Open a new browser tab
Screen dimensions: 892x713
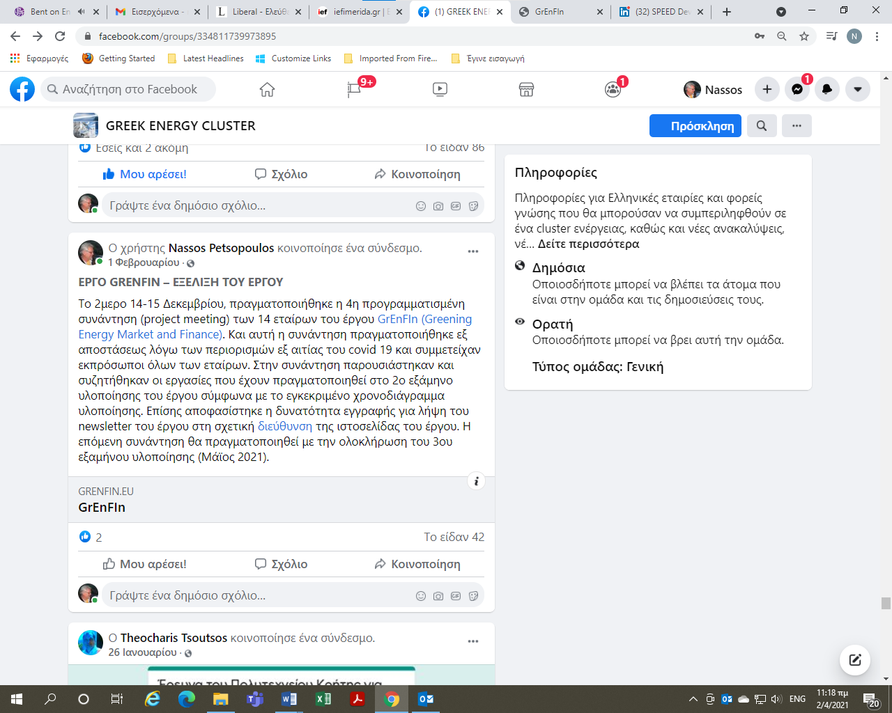coord(726,12)
